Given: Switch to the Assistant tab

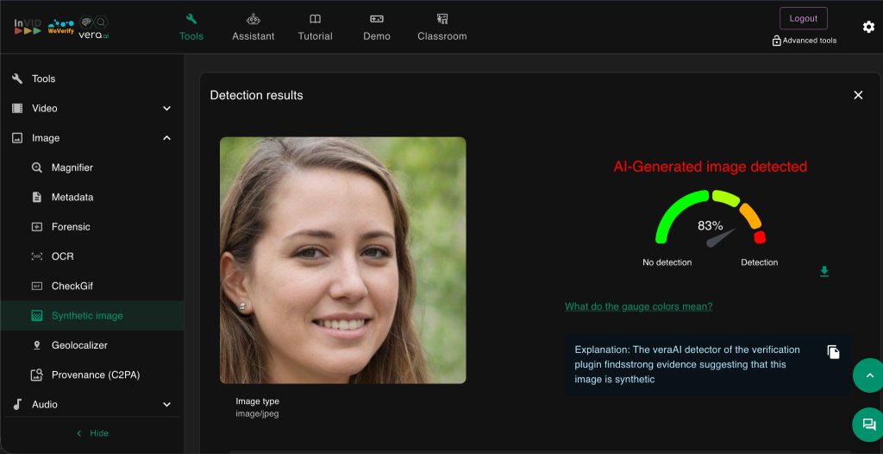Looking at the screenshot, I should 253,27.
